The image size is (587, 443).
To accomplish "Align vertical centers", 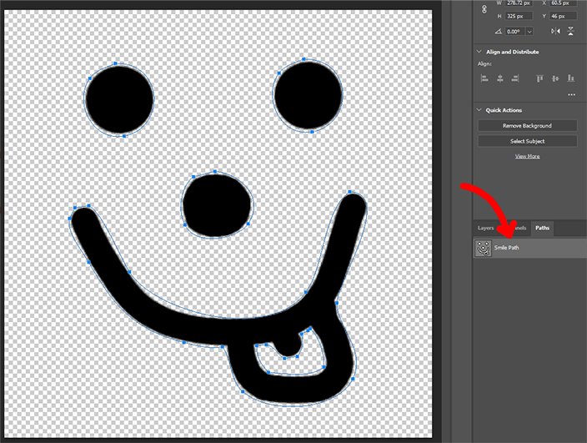I will pyautogui.click(x=555, y=78).
